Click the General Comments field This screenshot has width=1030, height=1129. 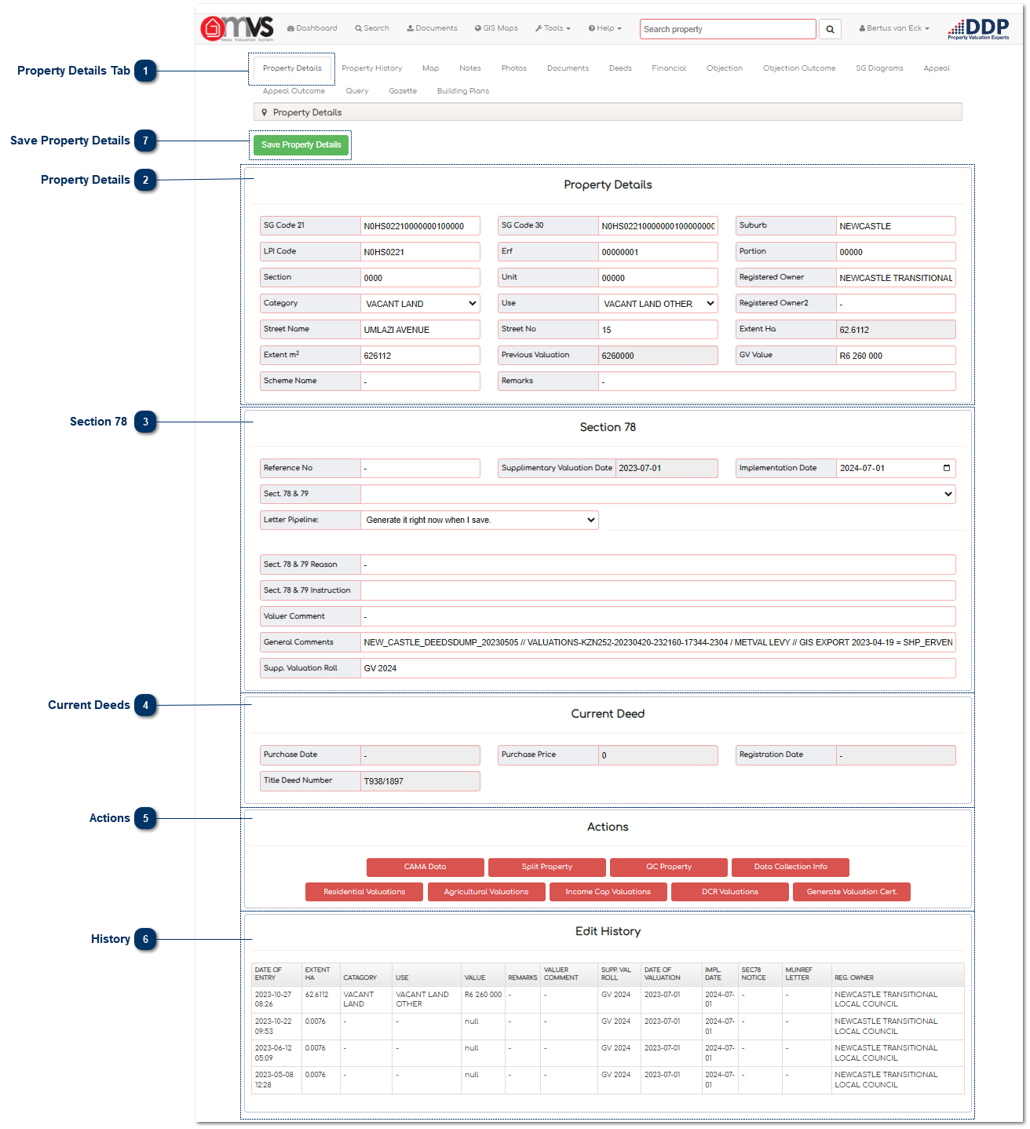point(658,642)
